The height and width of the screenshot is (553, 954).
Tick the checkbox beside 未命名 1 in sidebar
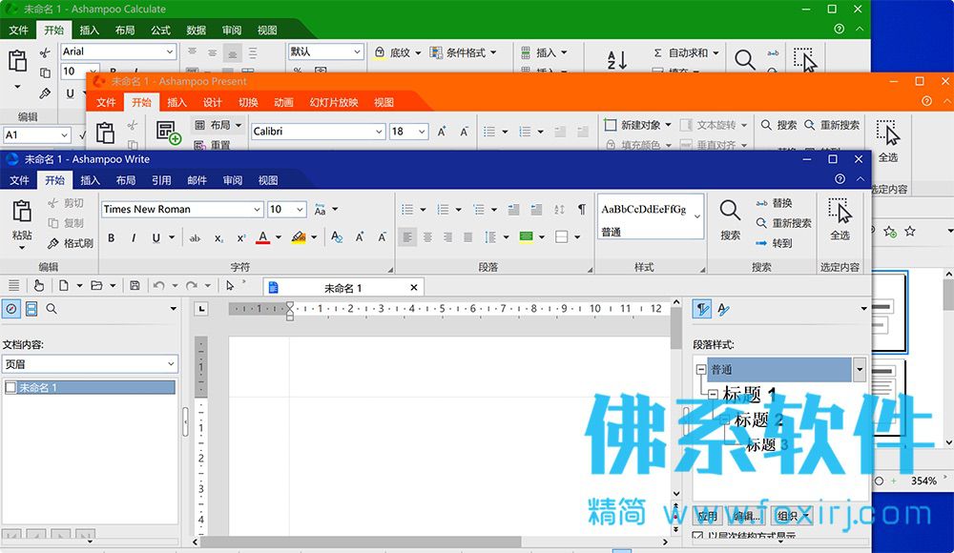10,387
